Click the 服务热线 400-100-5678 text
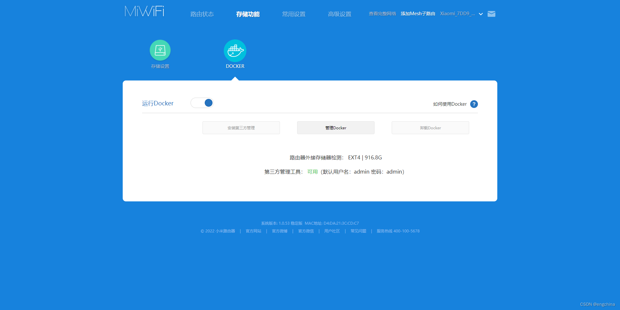Viewport: 620px width, 310px height. (398, 231)
